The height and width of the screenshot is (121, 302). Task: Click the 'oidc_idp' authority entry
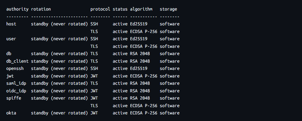(16, 91)
